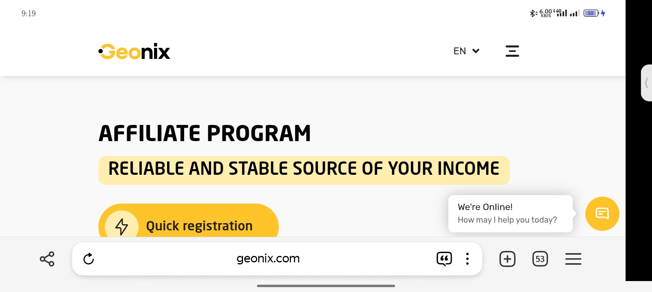Screen dimensions: 652x292
Task: Show the 53 open tabs switcher
Action: [540, 259]
